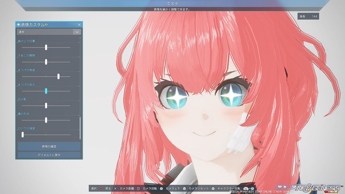
Task: Click the カメラ回転 stick icon
Action: (x=161, y=189)
